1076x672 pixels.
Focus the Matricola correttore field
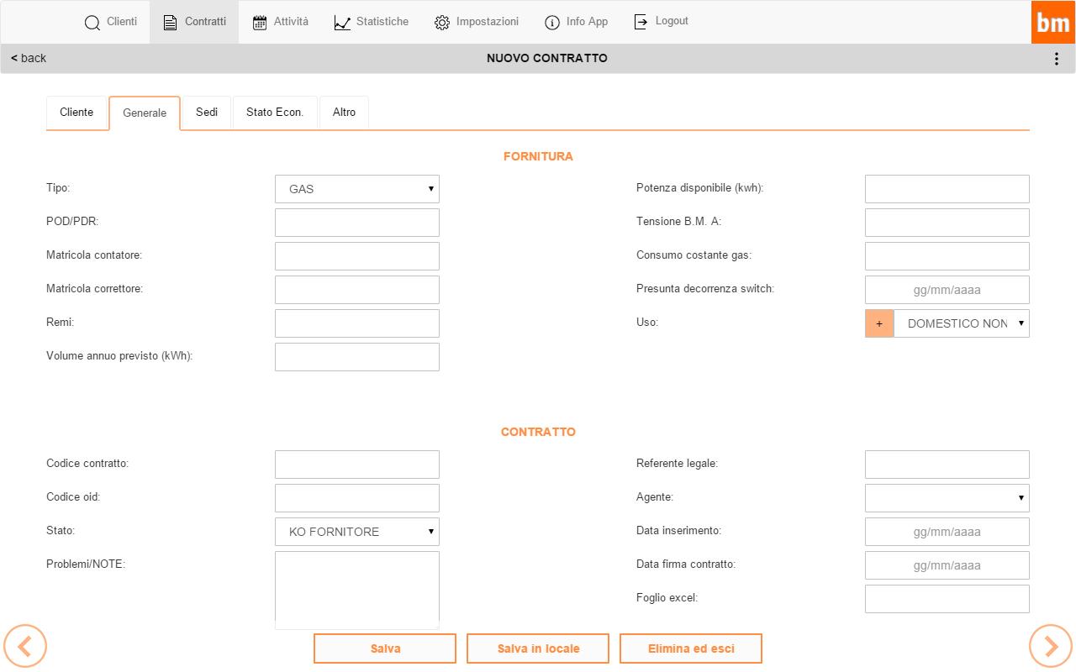(x=357, y=290)
